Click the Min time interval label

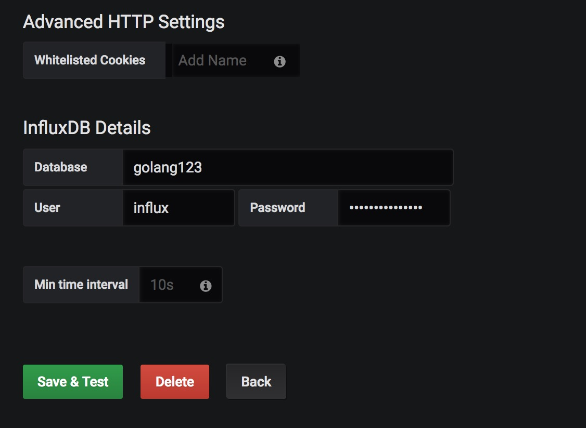coord(81,284)
